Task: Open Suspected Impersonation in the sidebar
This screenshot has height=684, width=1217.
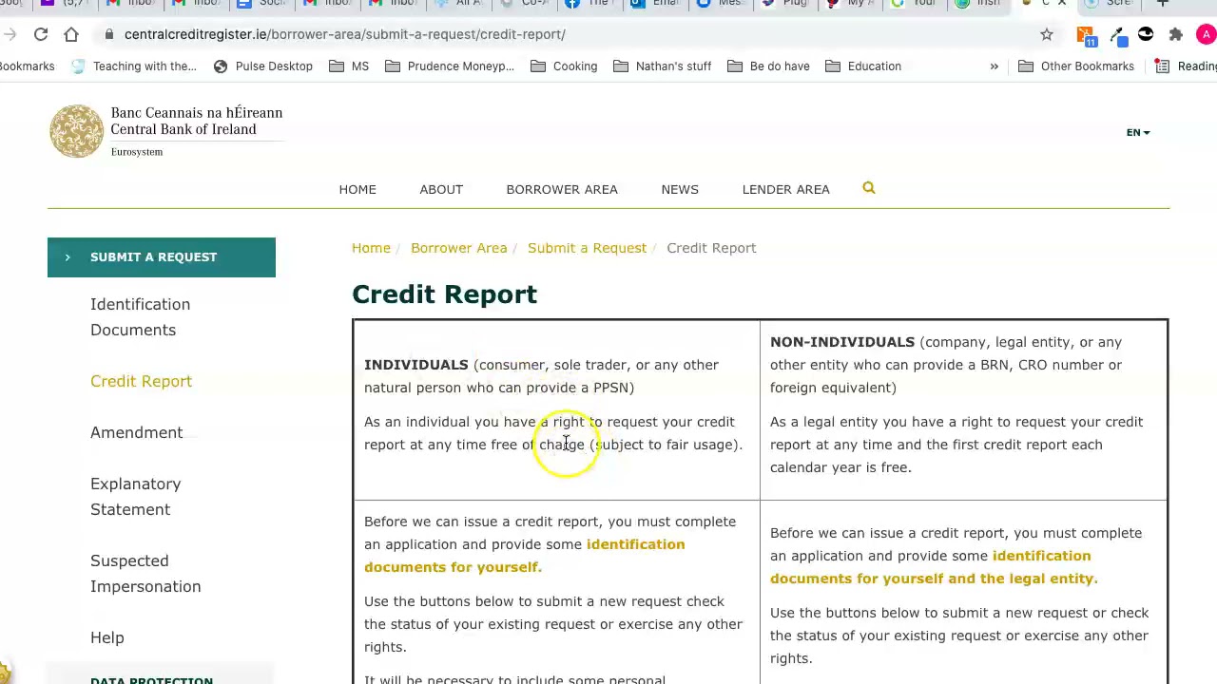Action: tap(145, 573)
